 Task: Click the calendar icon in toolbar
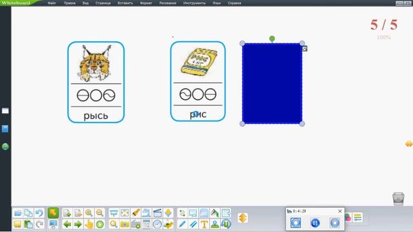tap(146, 224)
